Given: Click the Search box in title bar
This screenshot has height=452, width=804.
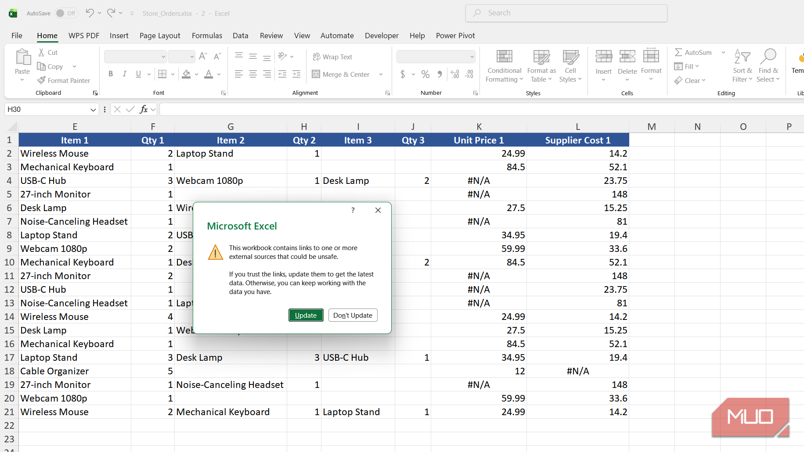Looking at the screenshot, I should tap(566, 13).
